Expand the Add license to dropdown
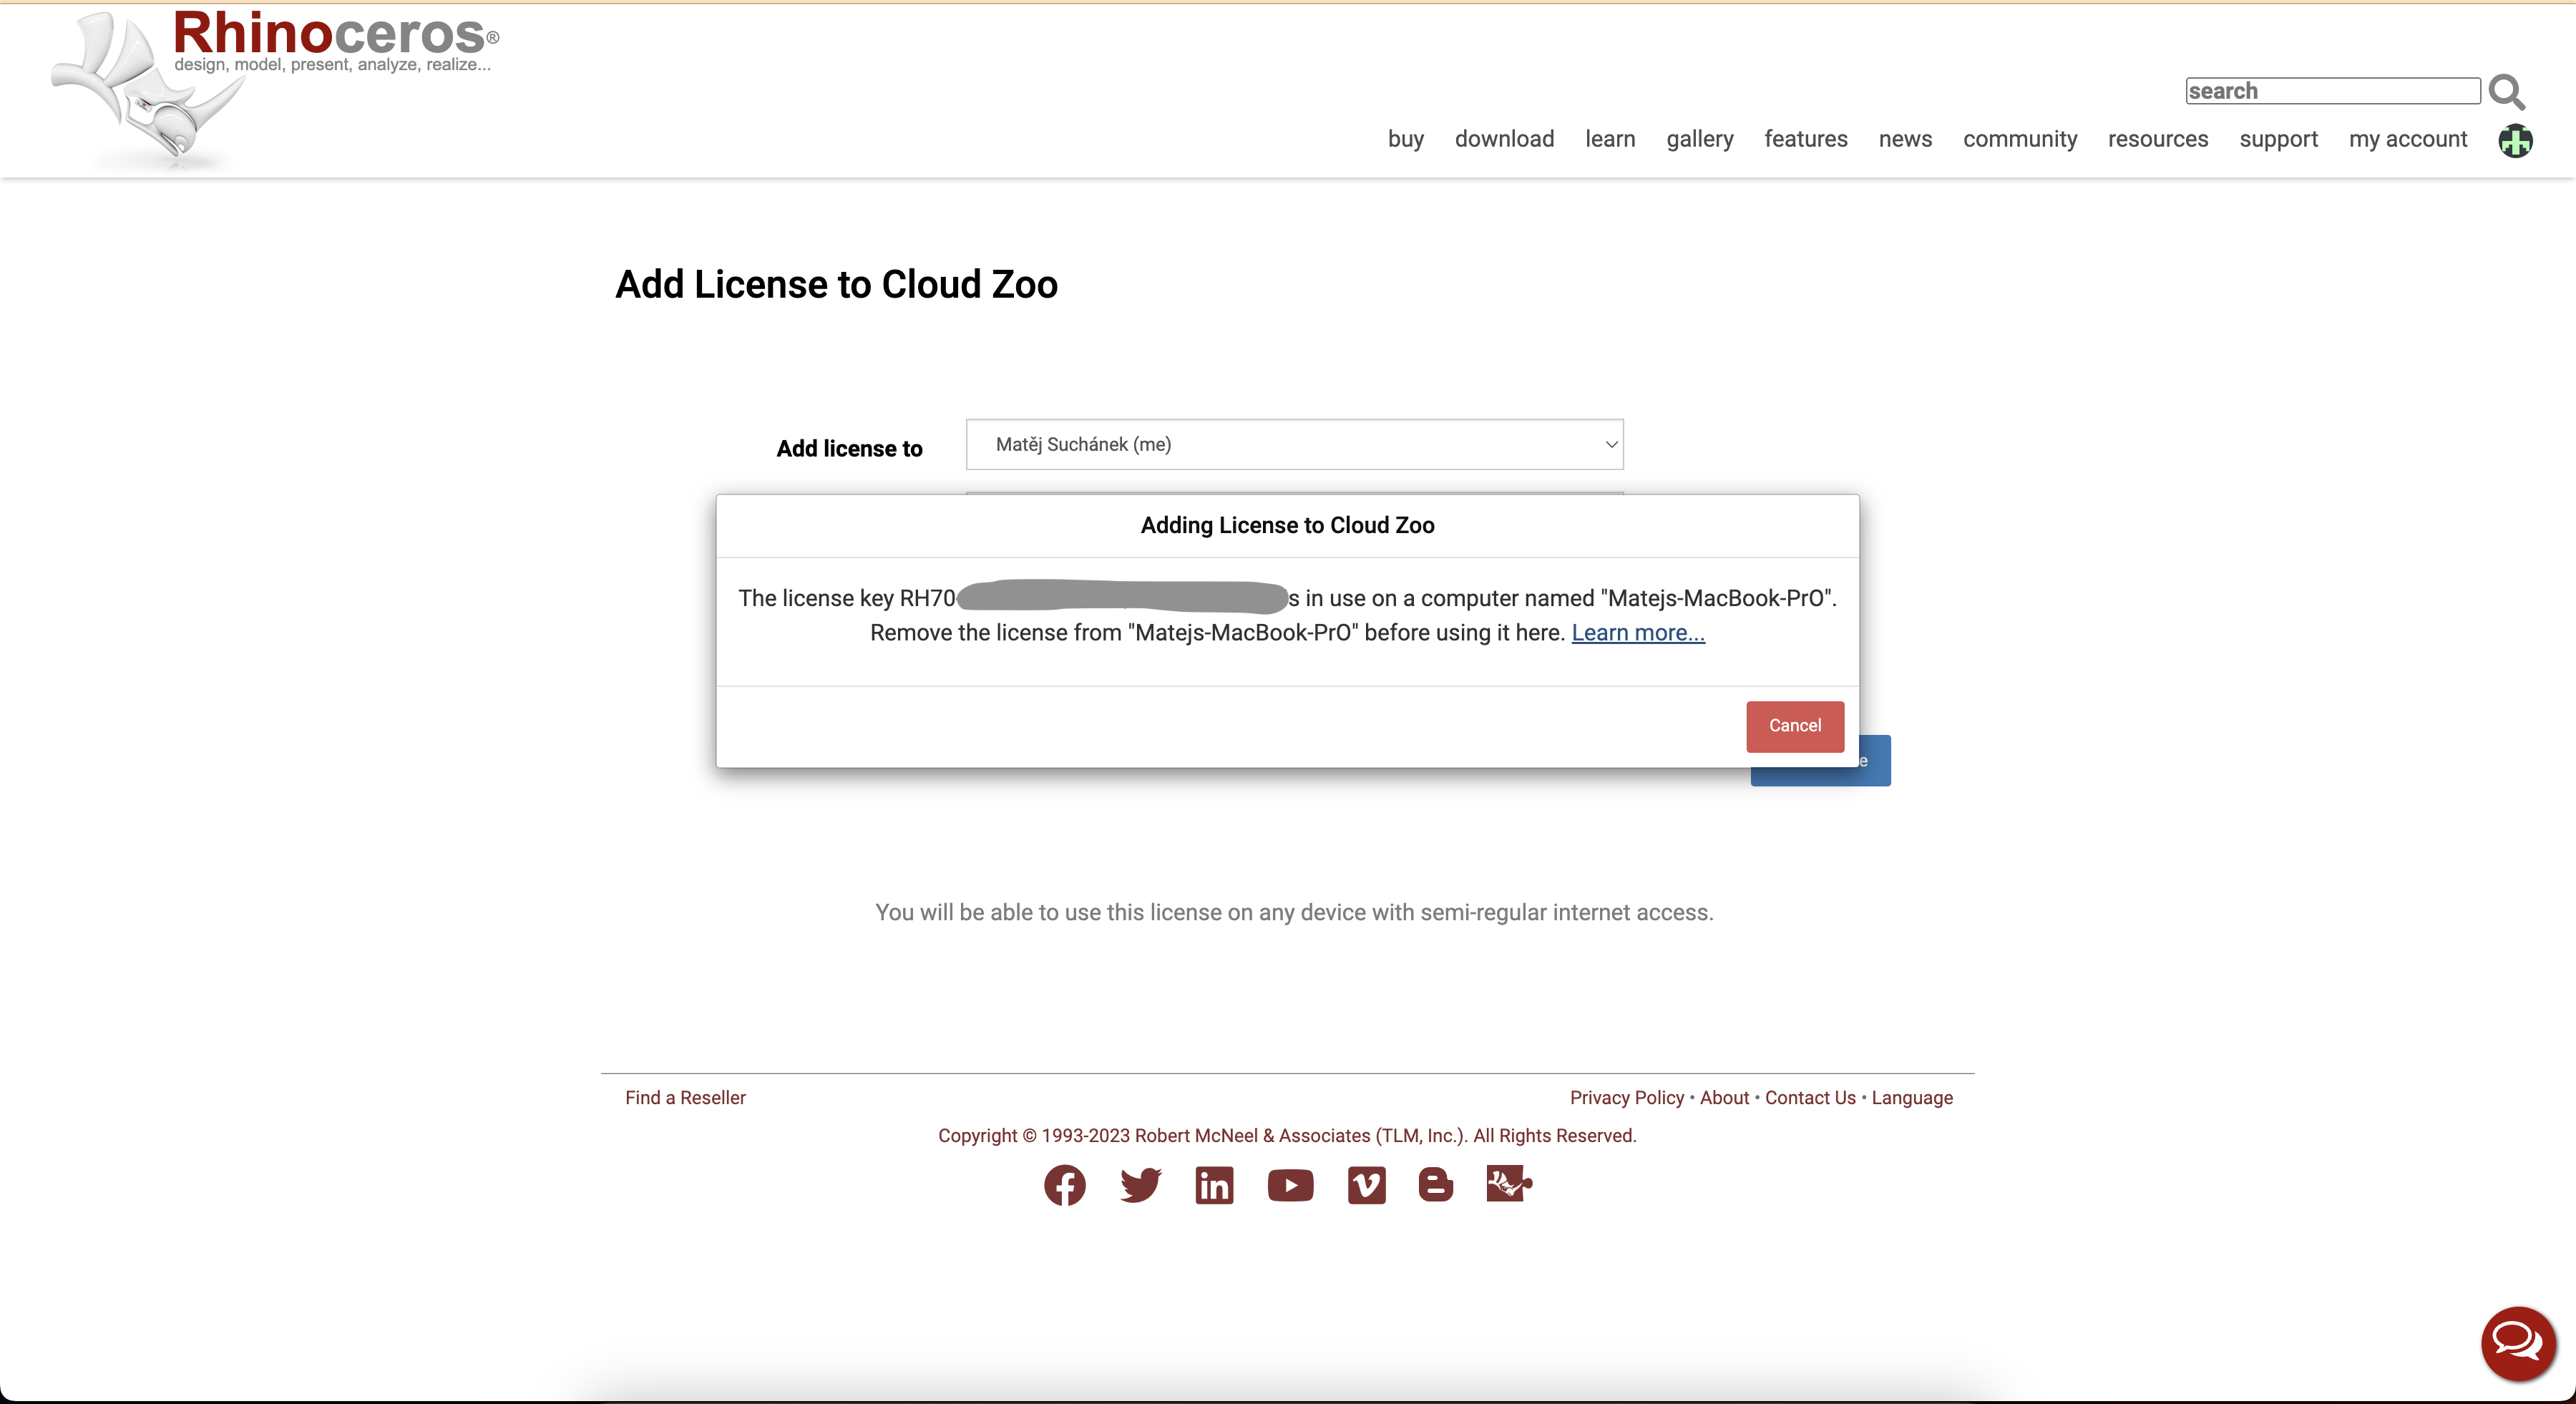This screenshot has height=1404, width=2576. 1294,445
